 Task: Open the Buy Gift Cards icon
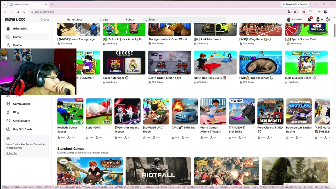click(x=8, y=129)
